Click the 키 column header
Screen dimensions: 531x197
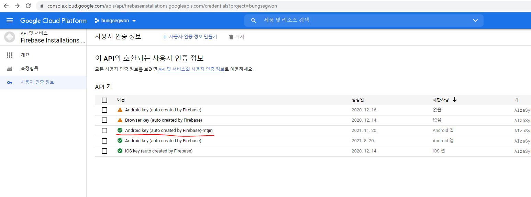click(x=516, y=100)
